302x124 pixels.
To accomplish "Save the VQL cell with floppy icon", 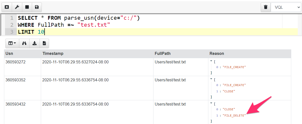I will tap(37, 7).
